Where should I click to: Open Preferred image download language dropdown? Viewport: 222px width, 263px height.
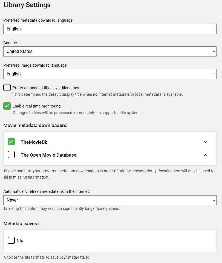click(x=110, y=74)
